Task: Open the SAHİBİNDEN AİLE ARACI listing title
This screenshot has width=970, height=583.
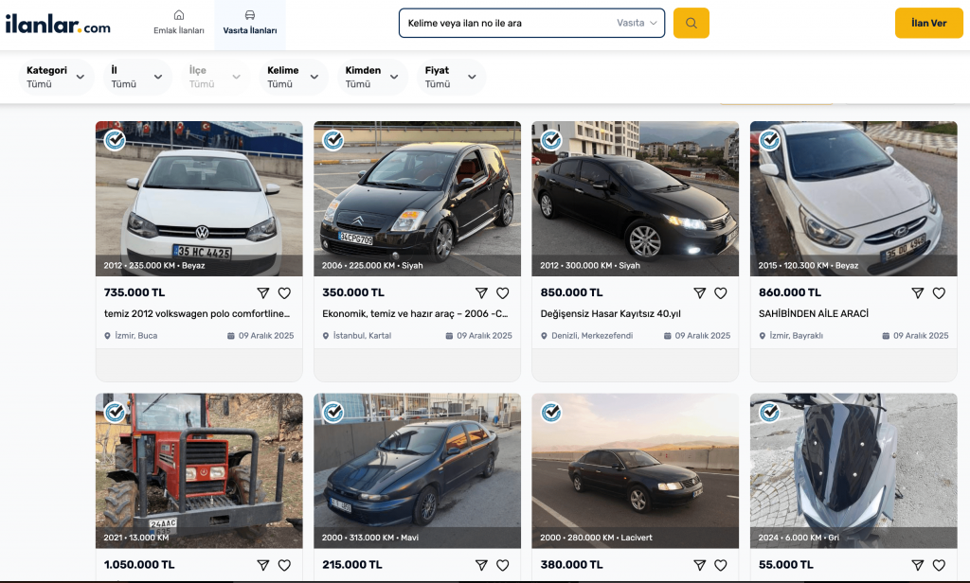Action: tap(814, 313)
